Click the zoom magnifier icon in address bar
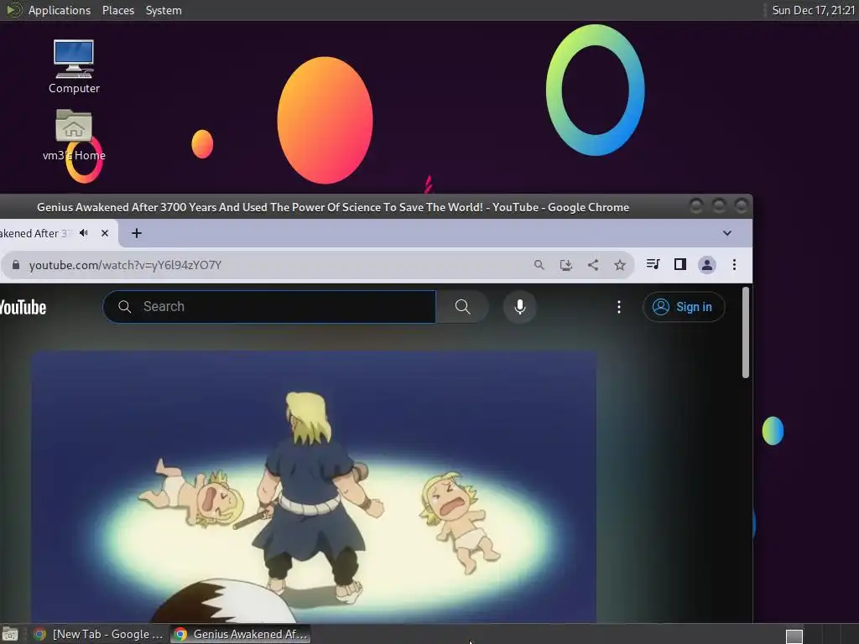Image resolution: width=859 pixels, height=644 pixels. click(539, 265)
